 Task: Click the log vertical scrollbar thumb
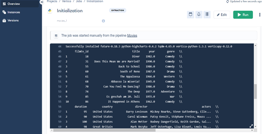click(255, 91)
